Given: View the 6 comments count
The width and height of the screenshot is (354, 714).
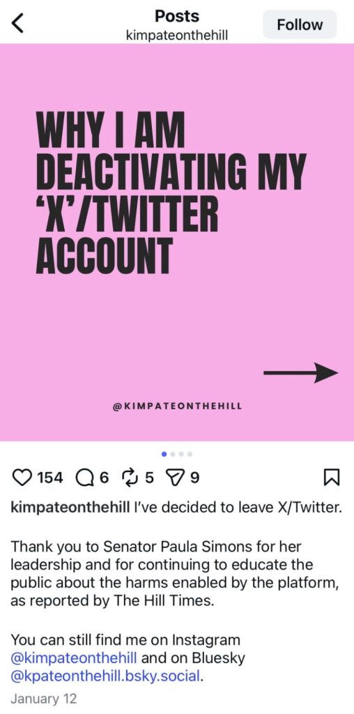Looking at the screenshot, I should (x=105, y=478).
